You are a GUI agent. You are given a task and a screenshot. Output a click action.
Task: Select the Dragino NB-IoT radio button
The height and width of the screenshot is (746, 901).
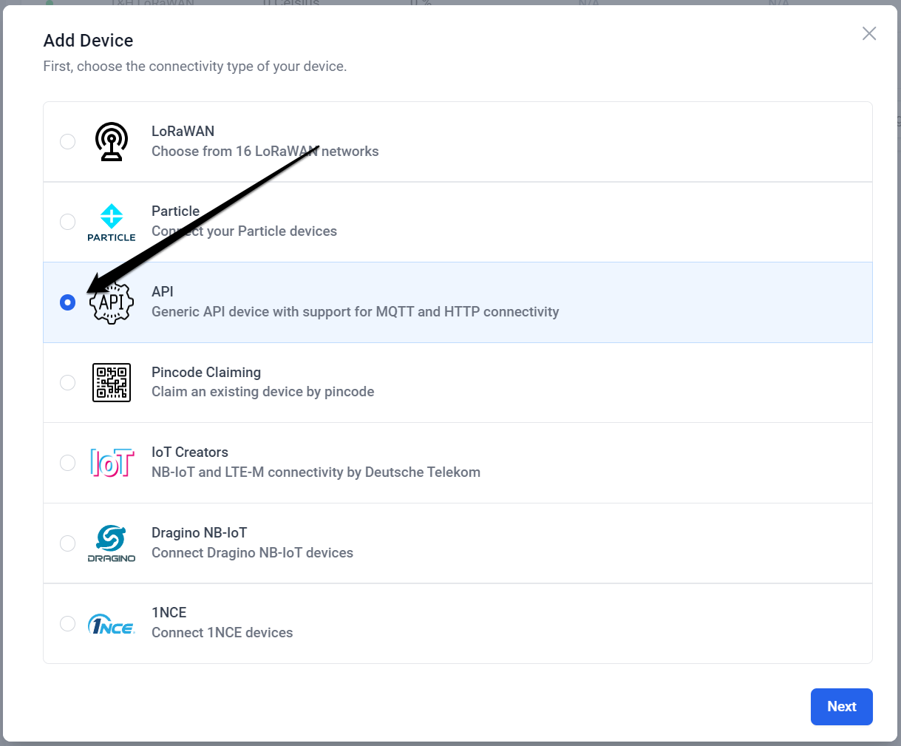click(x=67, y=543)
